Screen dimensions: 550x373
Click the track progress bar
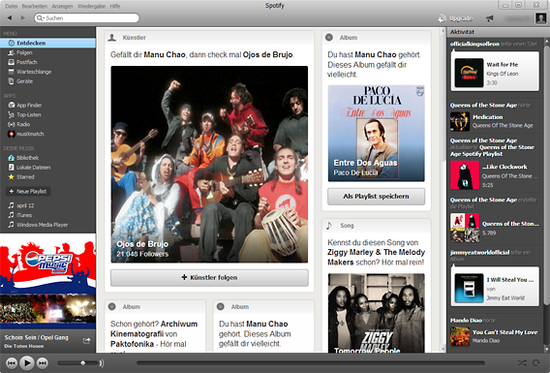pyautogui.click(x=311, y=363)
